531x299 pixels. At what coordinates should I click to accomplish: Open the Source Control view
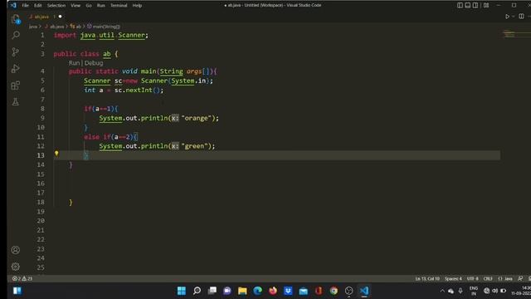16,51
